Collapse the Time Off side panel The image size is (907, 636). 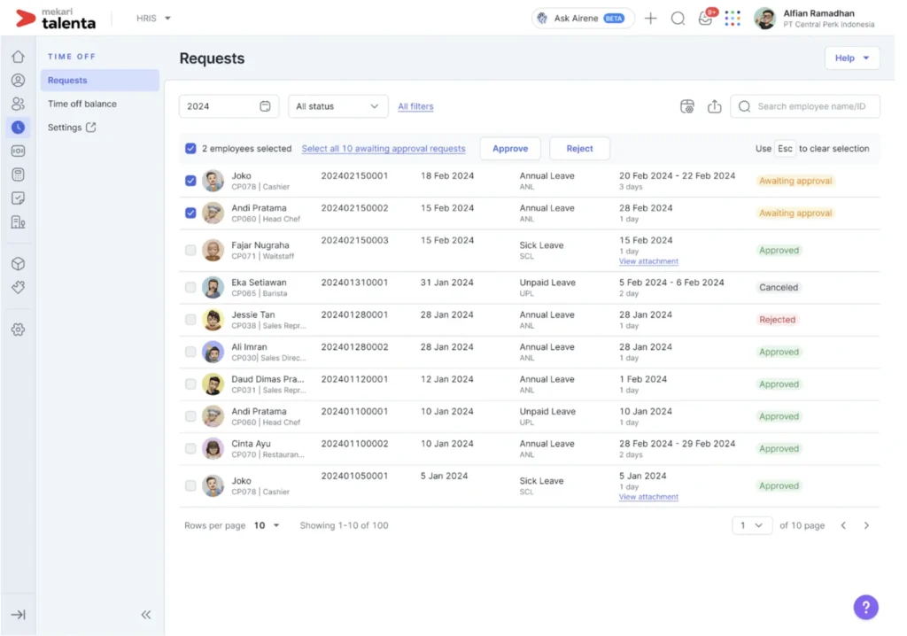(x=146, y=615)
